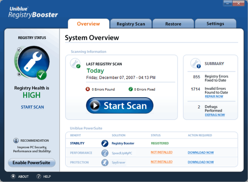Click the big Start Scan button
The image size is (248, 182).
(120, 105)
